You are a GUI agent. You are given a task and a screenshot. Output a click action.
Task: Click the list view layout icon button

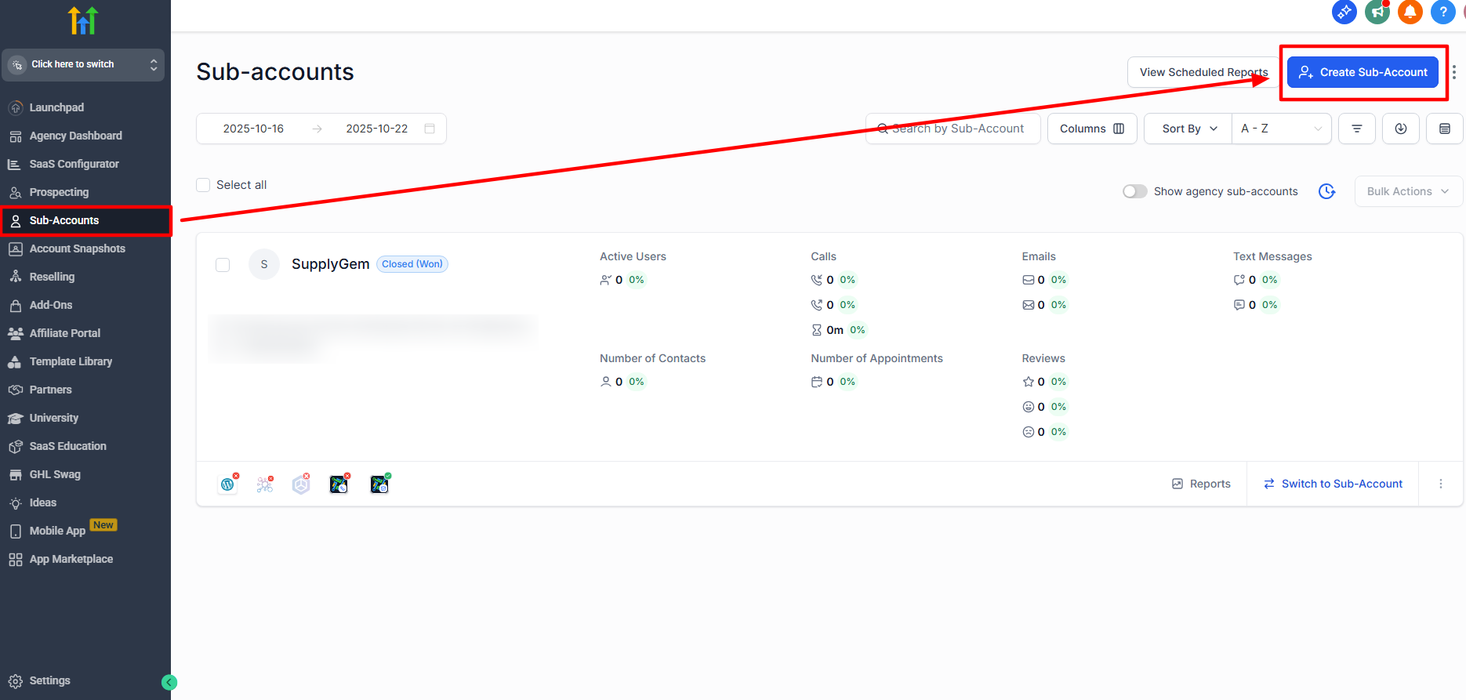coord(1445,129)
